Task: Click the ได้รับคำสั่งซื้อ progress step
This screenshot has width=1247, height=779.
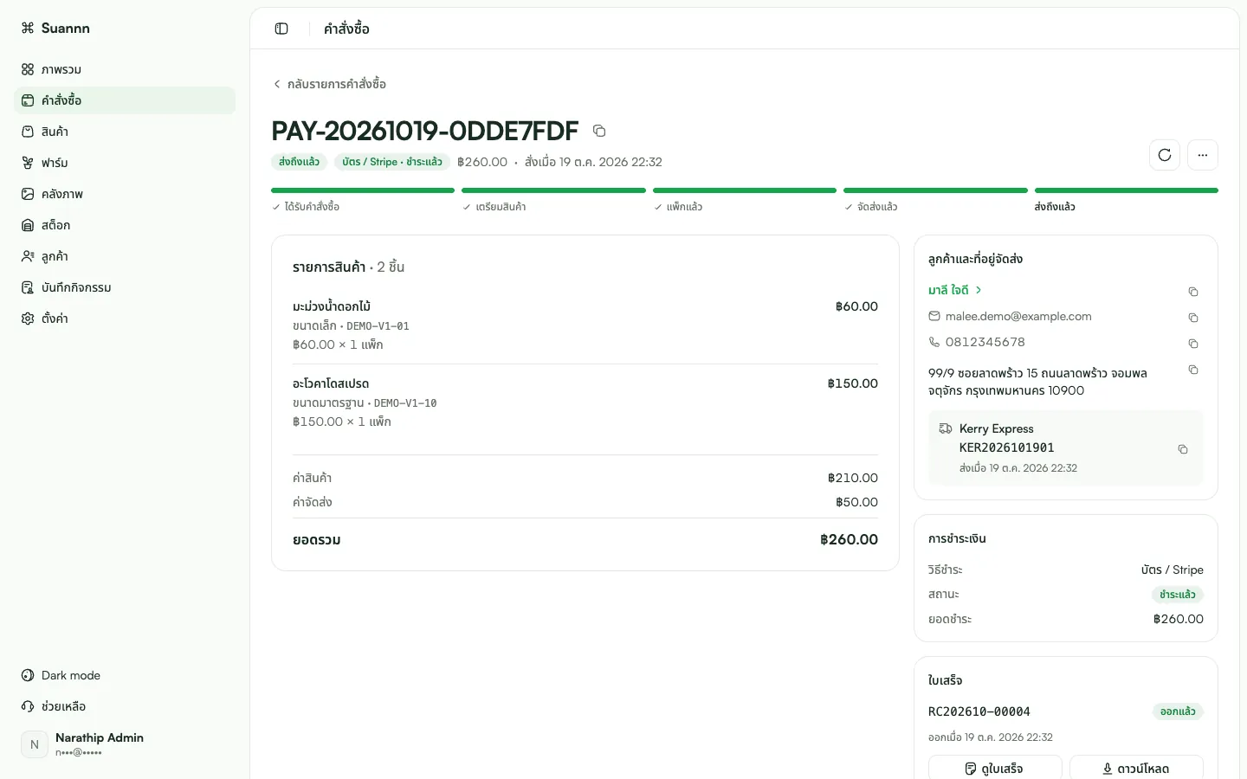Action: pos(363,201)
